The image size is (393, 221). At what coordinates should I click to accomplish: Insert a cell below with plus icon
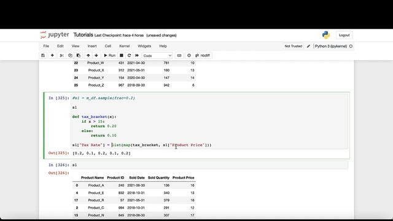52,55
